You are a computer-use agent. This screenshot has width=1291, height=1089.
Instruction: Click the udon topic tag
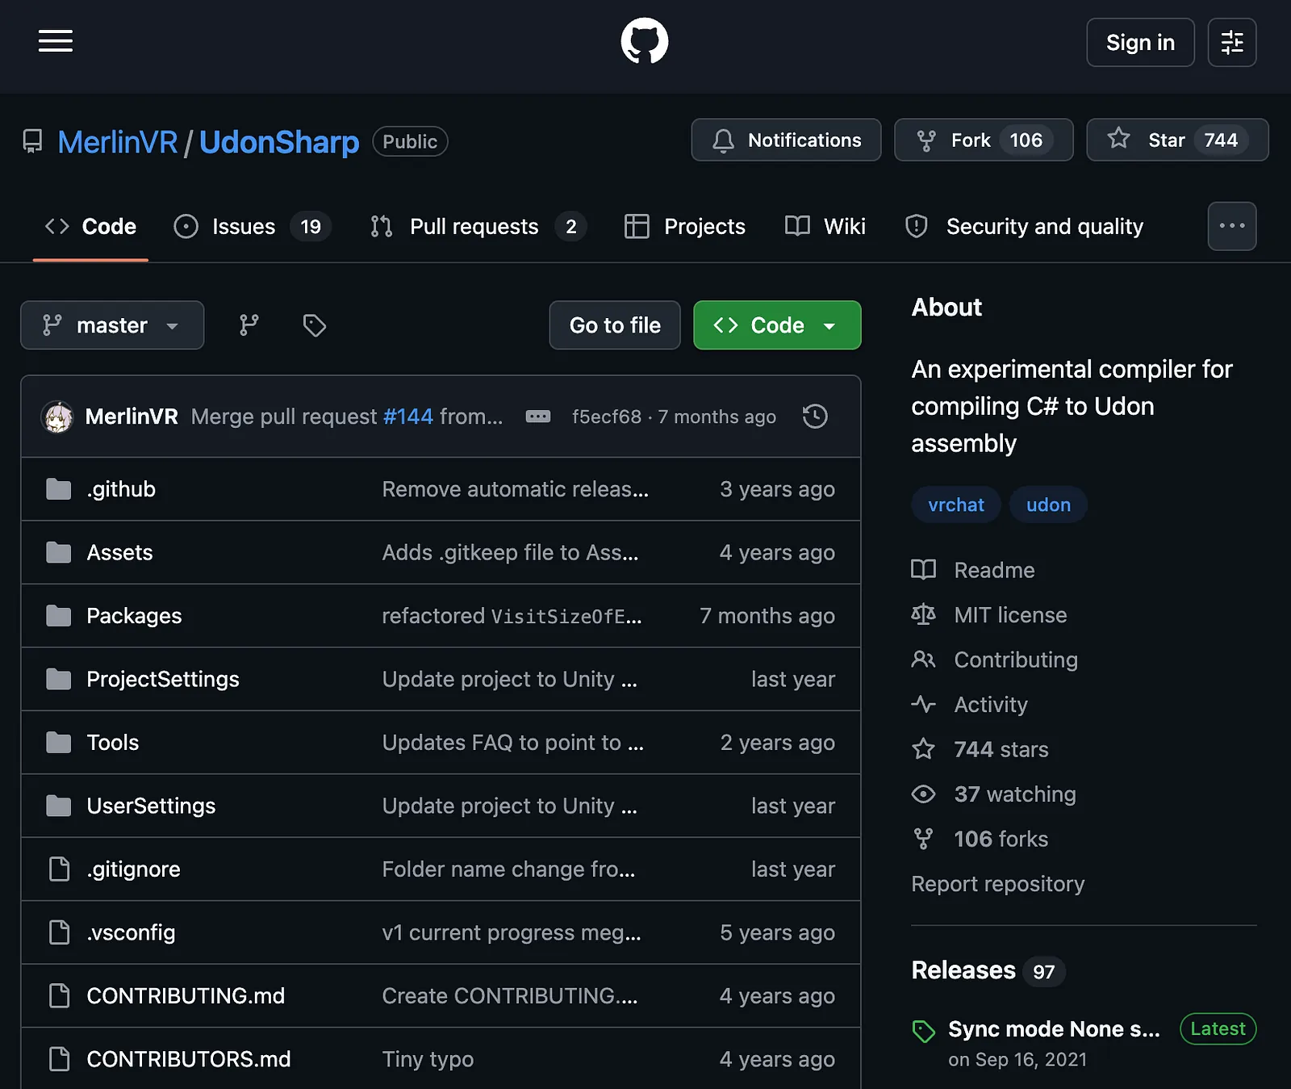1048,505
